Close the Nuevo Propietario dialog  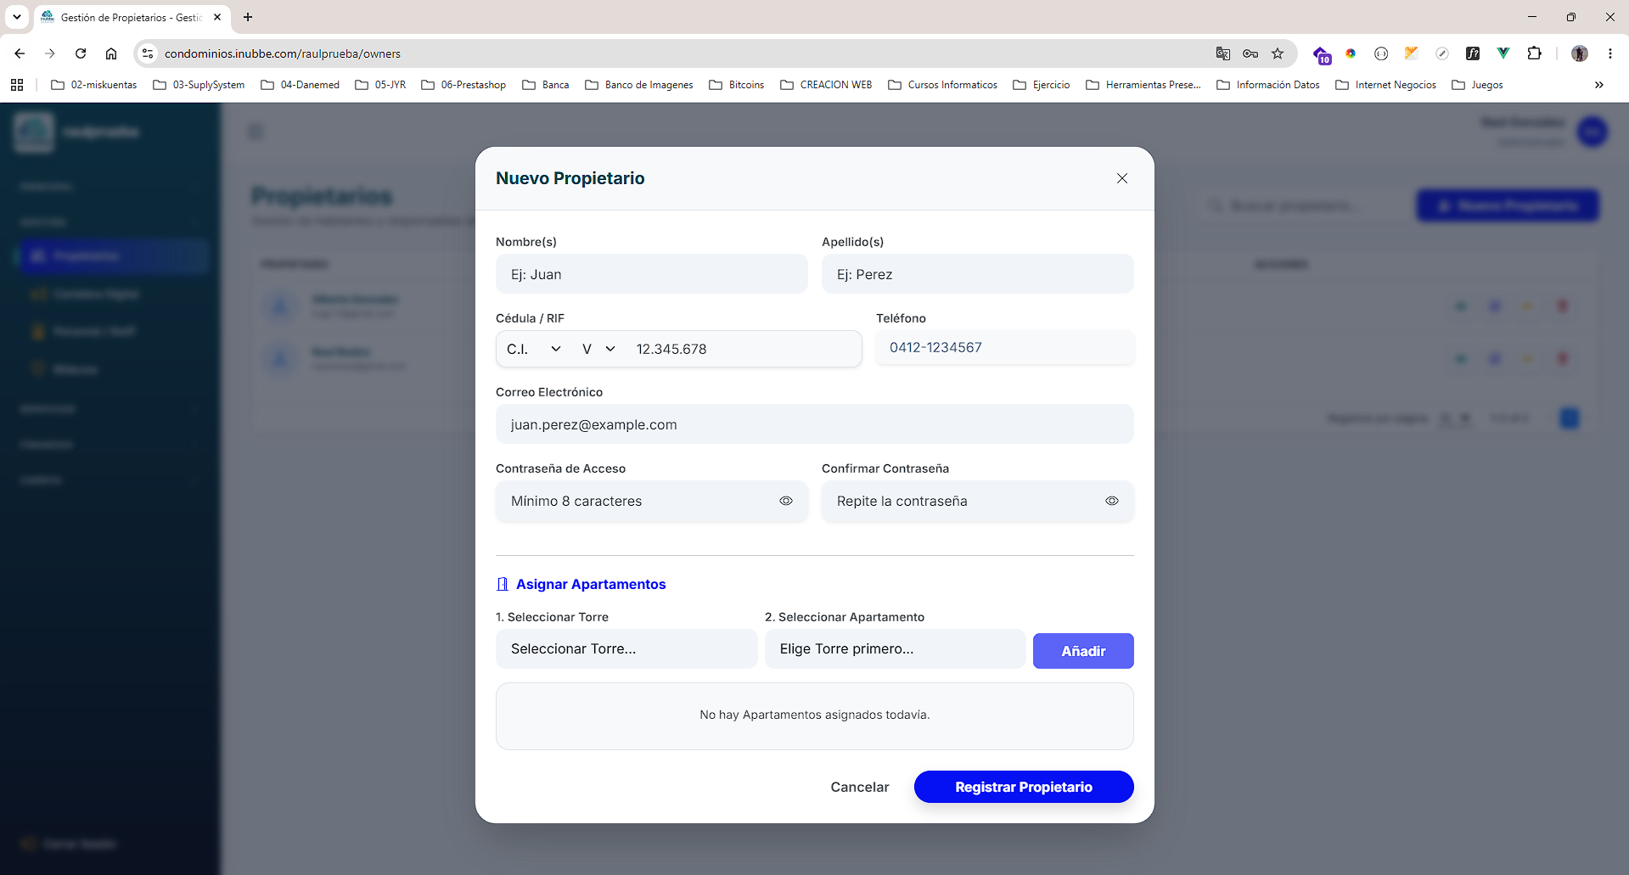[x=1122, y=178]
